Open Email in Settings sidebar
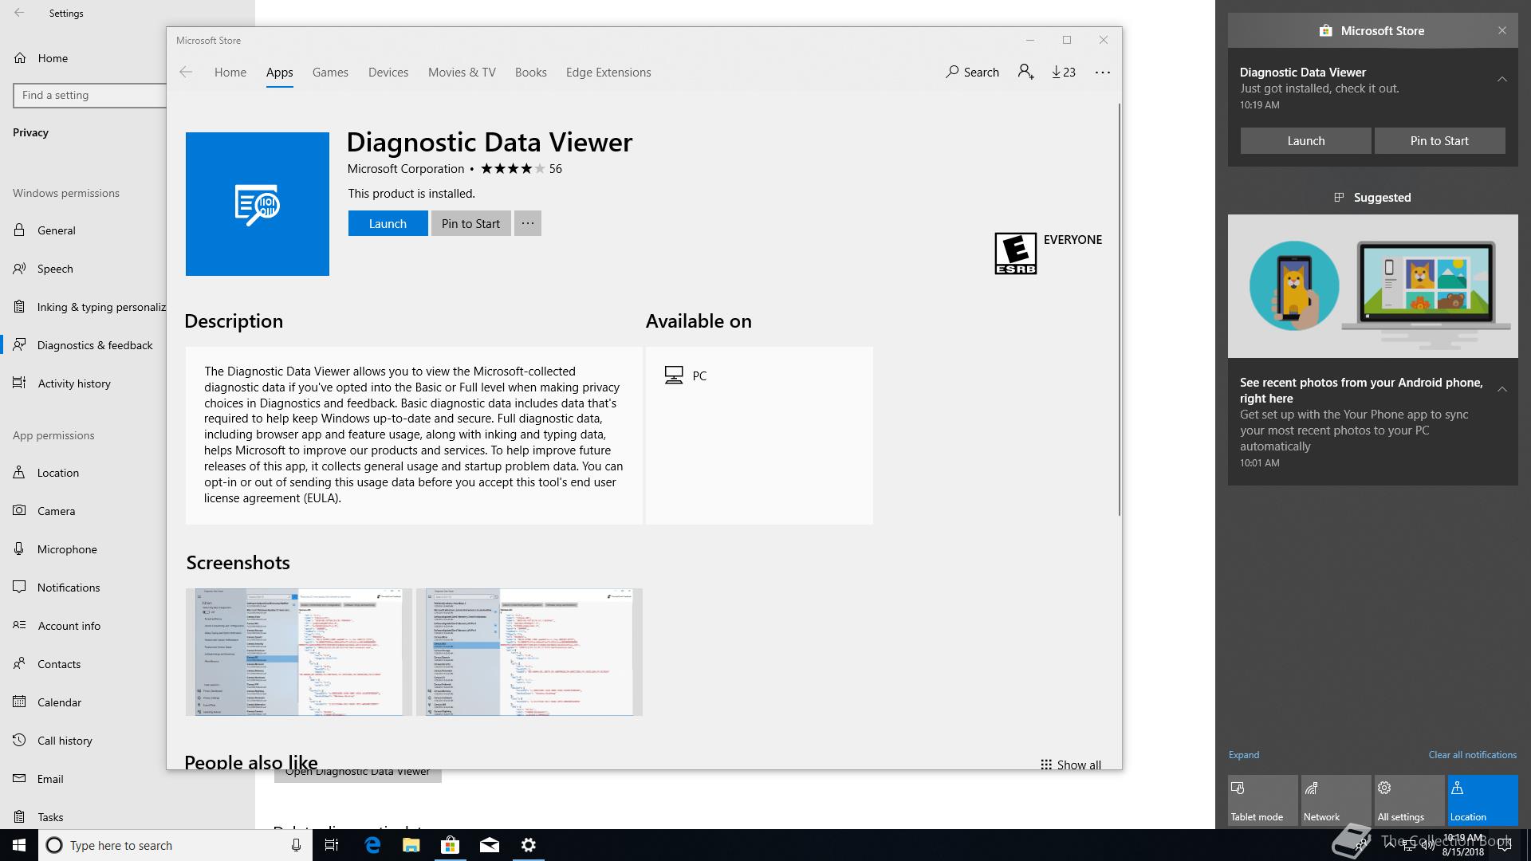1531x861 pixels. pos(83,778)
